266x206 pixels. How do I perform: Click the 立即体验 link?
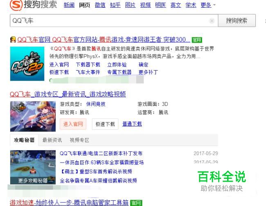coord(117,65)
